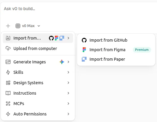Expand the Generate Images submenu chevron
Viewport: 157px width, 122px height.
(68, 62)
